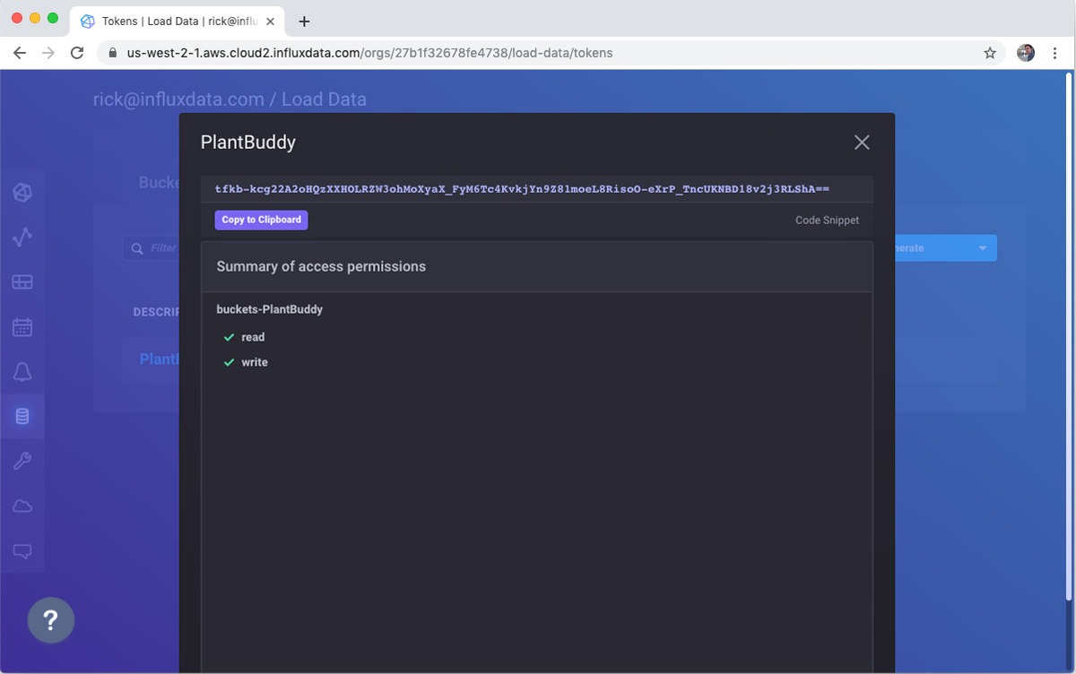This screenshot has width=1076, height=674.
Task: Send feedback using the chat bubble icon
Action: 22,550
